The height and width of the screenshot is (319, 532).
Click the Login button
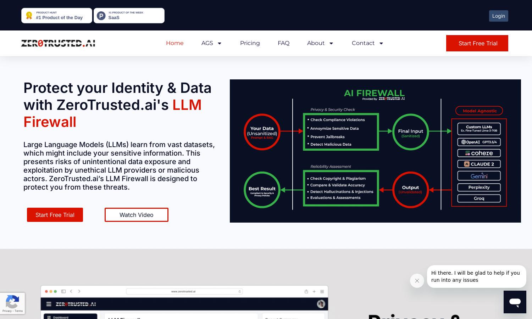tap(498, 16)
